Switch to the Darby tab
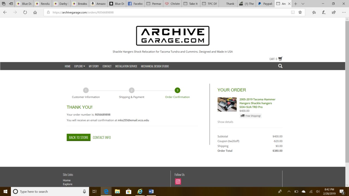The height and width of the screenshot is (196, 349). pos(61,4)
